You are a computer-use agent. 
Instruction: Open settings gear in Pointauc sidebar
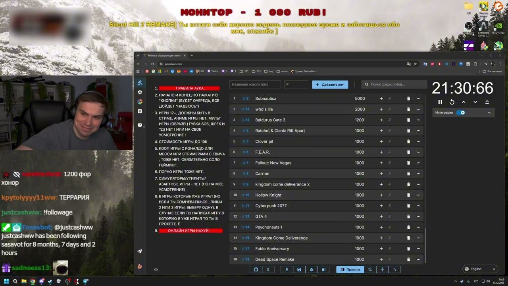click(140, 92)
